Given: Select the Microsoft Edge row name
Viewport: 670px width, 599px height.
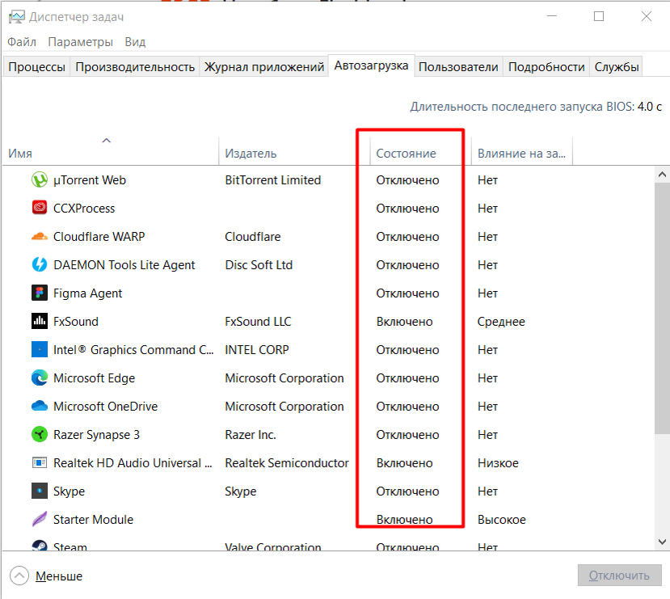Looking at the screenshot, I should [94, 378].
